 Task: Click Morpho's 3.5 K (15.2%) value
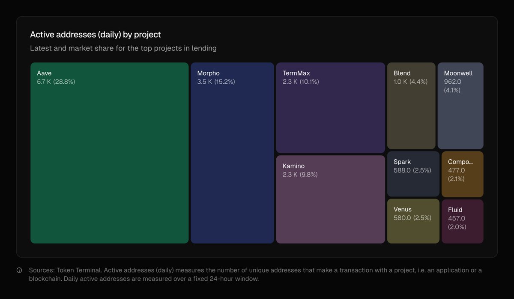[216, 82]
